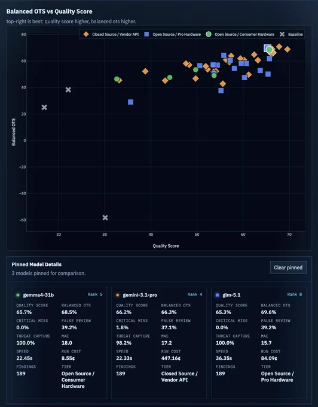
Task: Select the Baseline X marker near quality score 22
Action: click(68, 90)
